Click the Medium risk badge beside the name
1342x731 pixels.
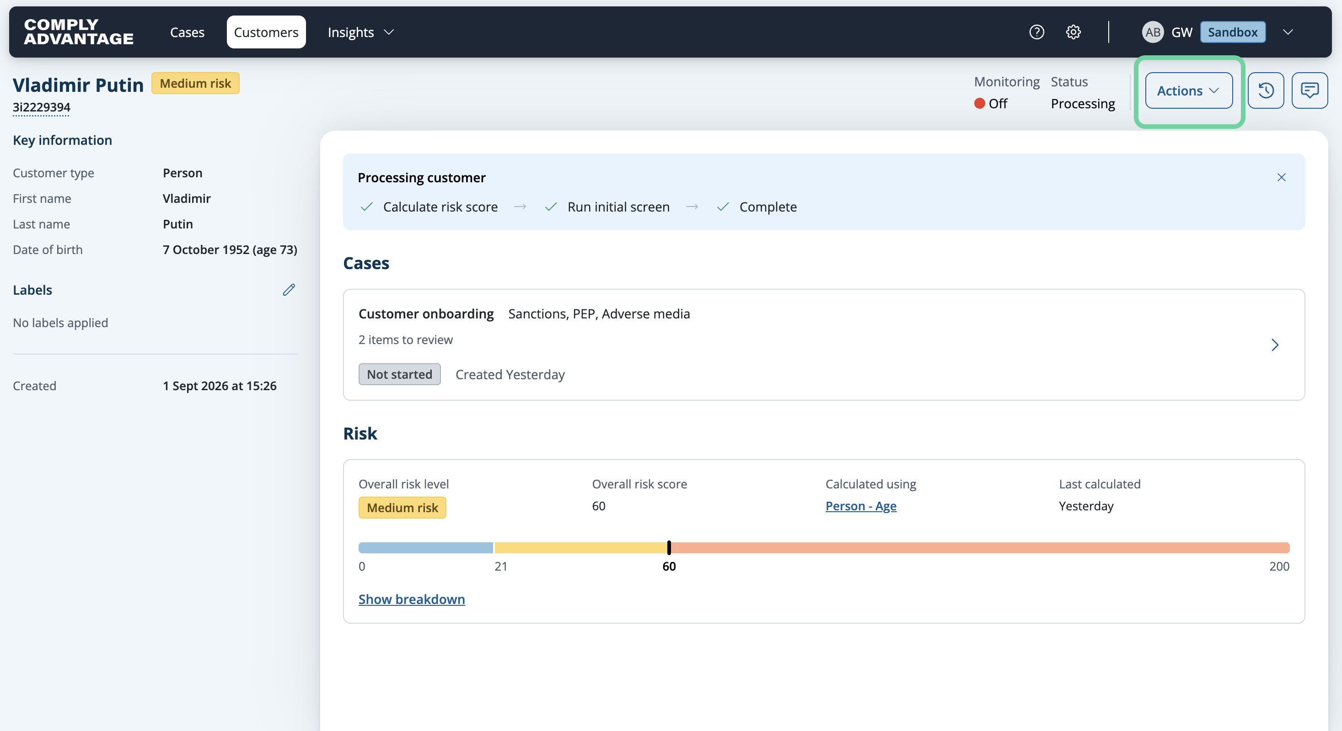pyautogui.click(x=195, y=83)
